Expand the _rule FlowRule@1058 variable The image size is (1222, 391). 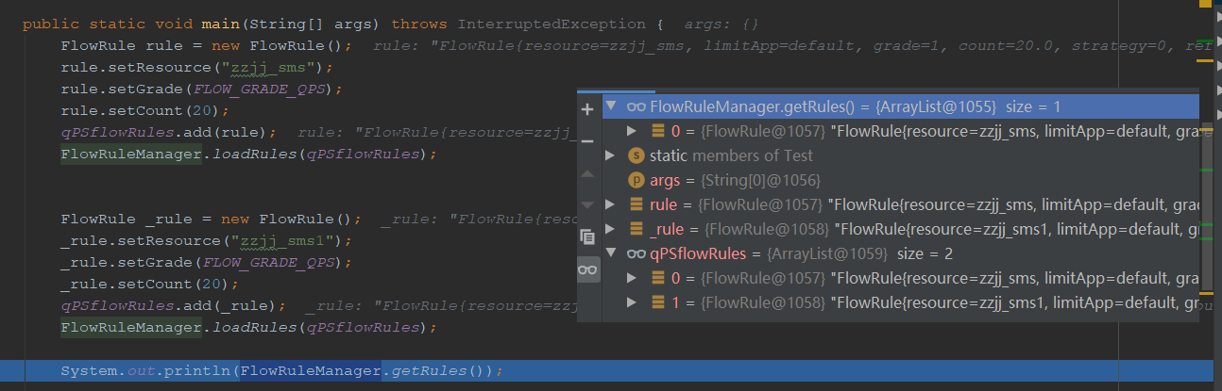tap(611, 229)
